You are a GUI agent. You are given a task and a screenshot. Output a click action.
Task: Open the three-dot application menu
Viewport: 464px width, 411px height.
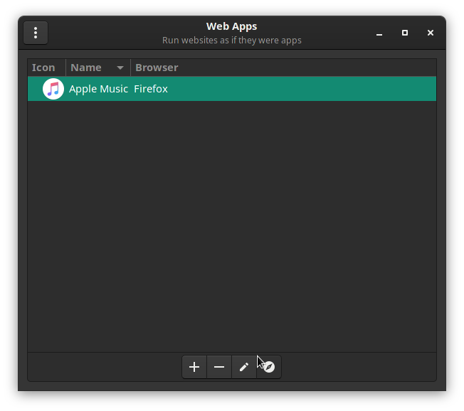36,33
